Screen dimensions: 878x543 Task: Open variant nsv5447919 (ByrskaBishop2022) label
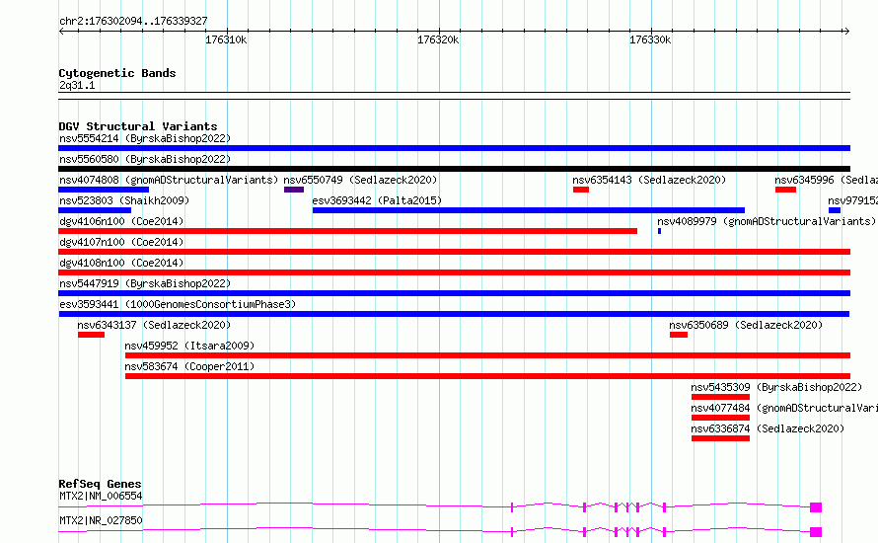tap(145, 283)
